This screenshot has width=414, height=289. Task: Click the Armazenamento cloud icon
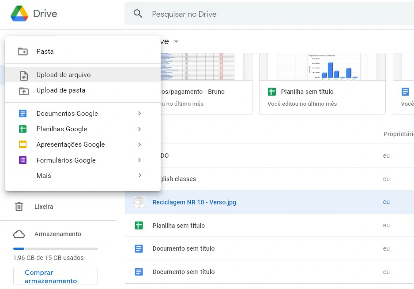pyautogui.click(x=19, y=234)
